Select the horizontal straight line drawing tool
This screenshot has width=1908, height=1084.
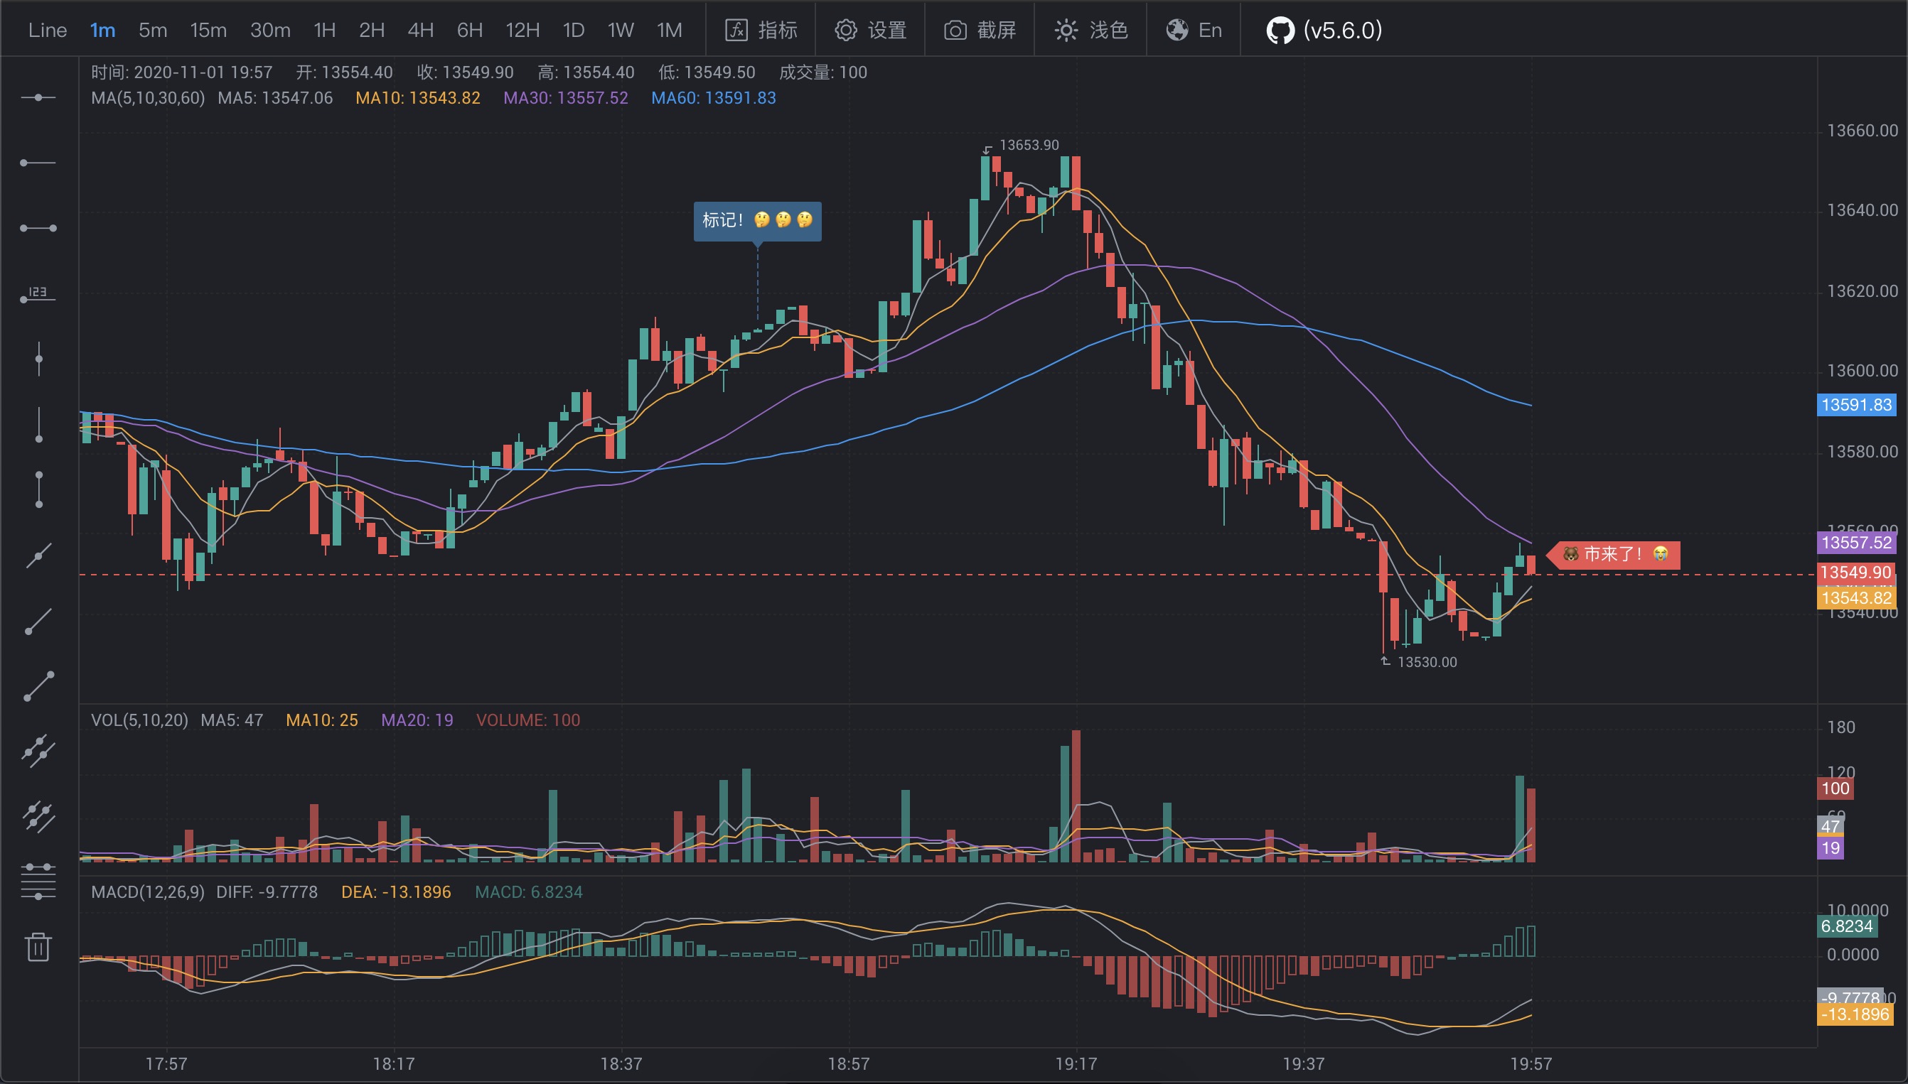click(38, 97)
